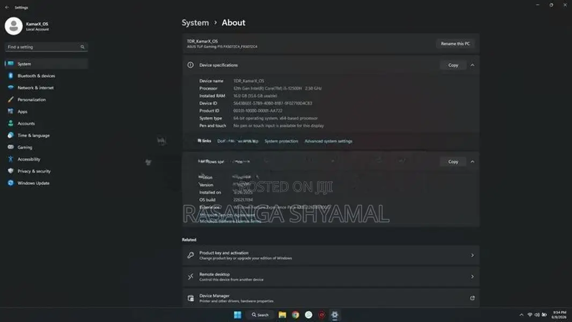This screenshot has width=572, height=322.
Task: Select the Installed RAM value 16.0 GB
Action: [255, 96]
